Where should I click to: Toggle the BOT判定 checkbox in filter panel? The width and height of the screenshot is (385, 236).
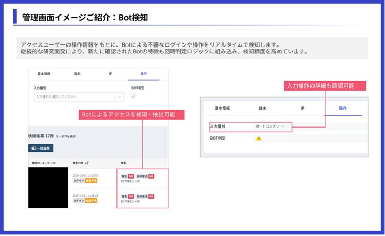(133, 96)
